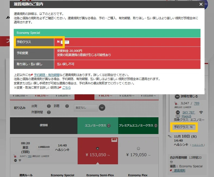The image size is (214, 177).
Task: Click the Wi-Fi icon in the sidebar
Action: click(201, 112)
